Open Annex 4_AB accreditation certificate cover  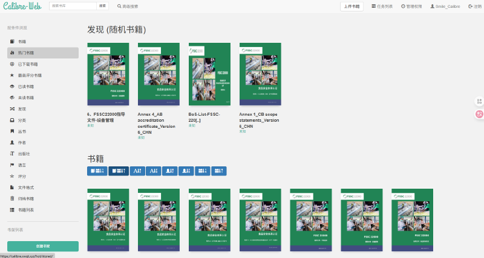tap(159, 74)
